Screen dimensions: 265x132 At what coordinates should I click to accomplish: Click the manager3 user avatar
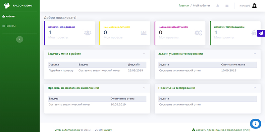[x=254, y=6]
